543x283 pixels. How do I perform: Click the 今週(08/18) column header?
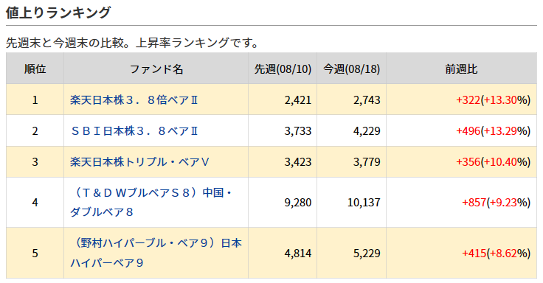(351, 69)
